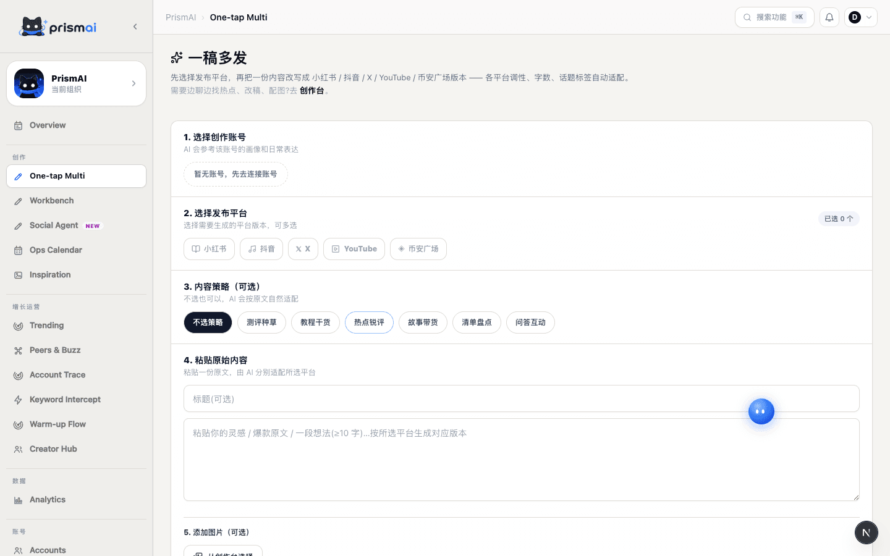Click the search magnifier icon
The height and width of the screenshot is (556, 890).
pyautogui.click(x=747, y=17)
